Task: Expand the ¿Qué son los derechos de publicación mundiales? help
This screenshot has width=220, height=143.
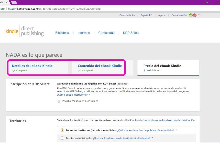Action: (147, 130)
